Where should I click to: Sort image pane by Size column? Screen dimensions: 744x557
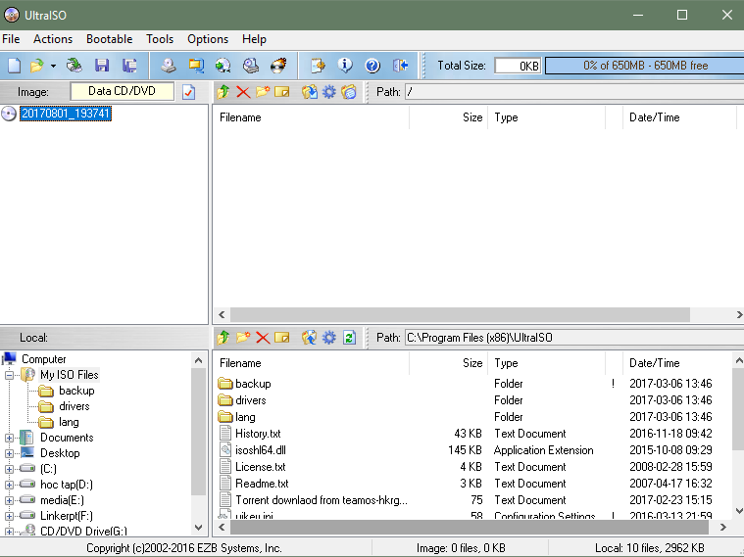coord(448,117)
